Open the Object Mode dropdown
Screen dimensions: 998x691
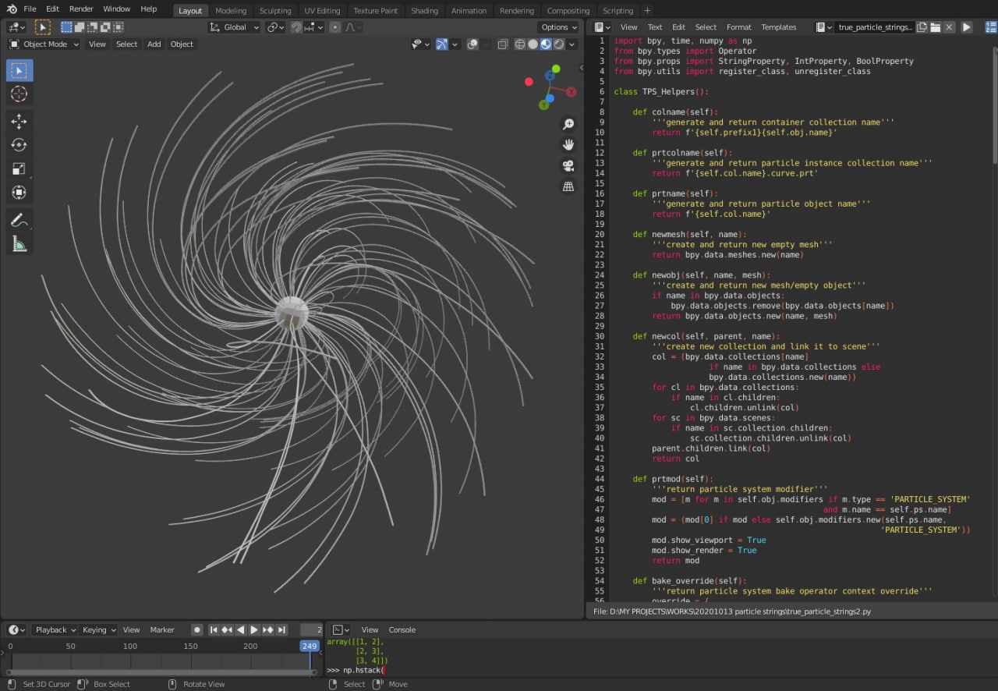pos(44,44)
